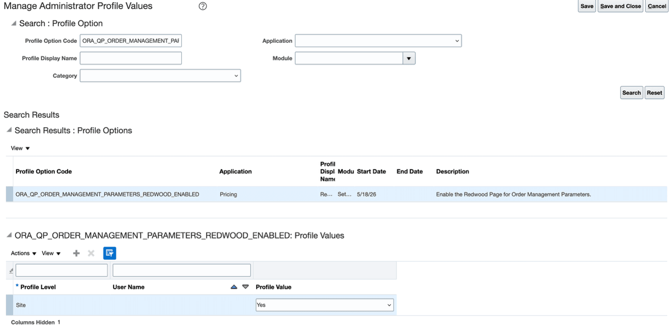Collapse the Profile Values section
The image size is (670, 330).
pos(9,235)
